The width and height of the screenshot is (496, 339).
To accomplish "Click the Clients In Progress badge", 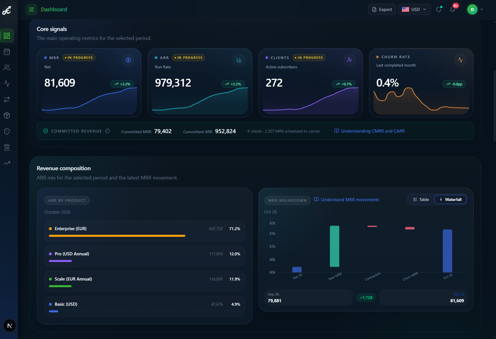I will pyautogui.click(x=309, y=58).
